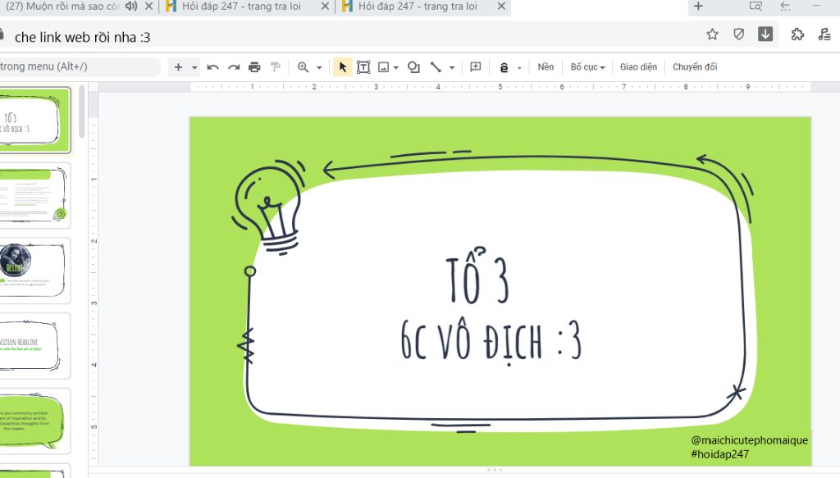The image size is (840, 478).
Task: Open the input tools dropdown arrow
Action: [x=519, y=67]
